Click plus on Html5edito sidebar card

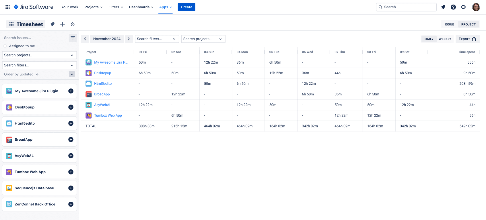click(x=71, y=123)
